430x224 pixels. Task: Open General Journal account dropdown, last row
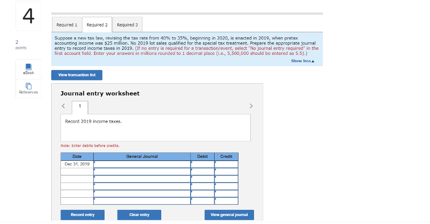pyautogui.click(x=142, y=201)
